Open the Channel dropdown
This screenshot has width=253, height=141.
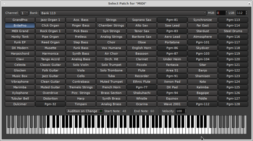pyautogui.click(x=24, y=13)
